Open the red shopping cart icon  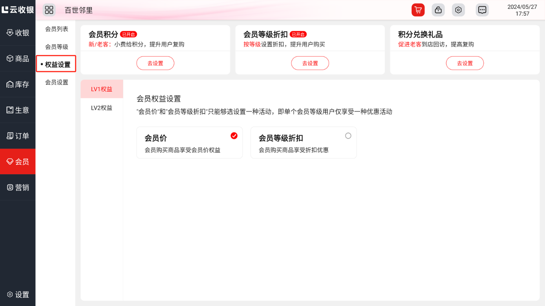[x=418, y=10]
